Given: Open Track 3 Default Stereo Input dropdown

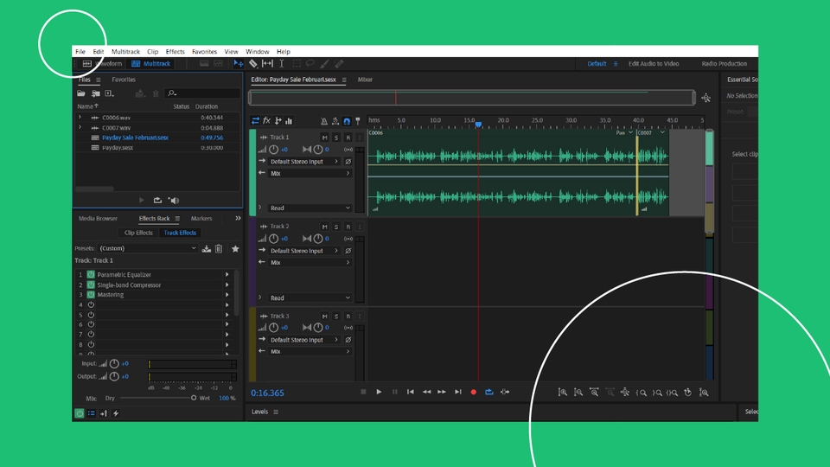Looking at the screenshot, I should tap(303, 340).
